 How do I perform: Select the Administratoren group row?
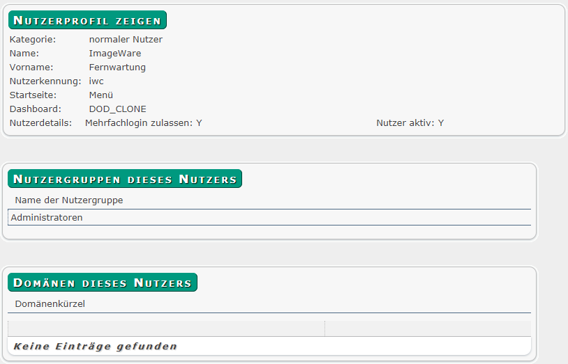47,218
